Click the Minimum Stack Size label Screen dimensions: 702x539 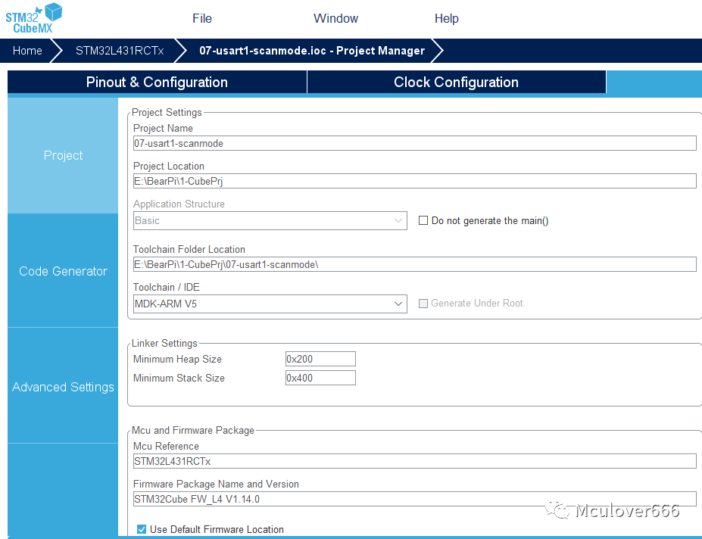coord(179,378)
